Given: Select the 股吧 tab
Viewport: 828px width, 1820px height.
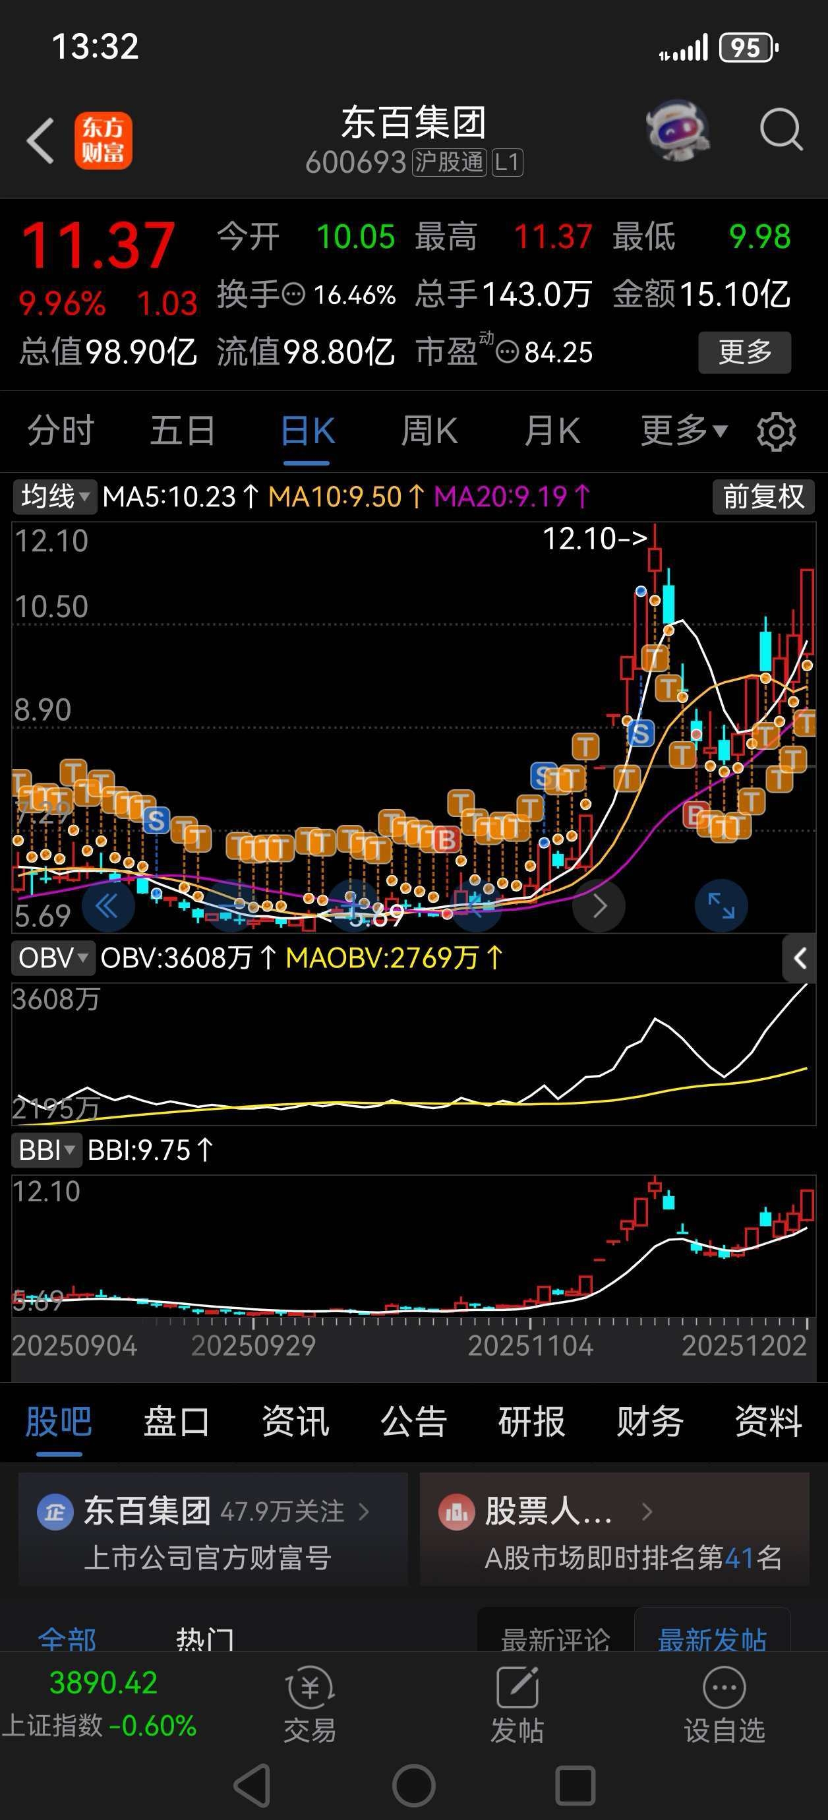Looking at the screenshot, I should tap(59, 1422).
